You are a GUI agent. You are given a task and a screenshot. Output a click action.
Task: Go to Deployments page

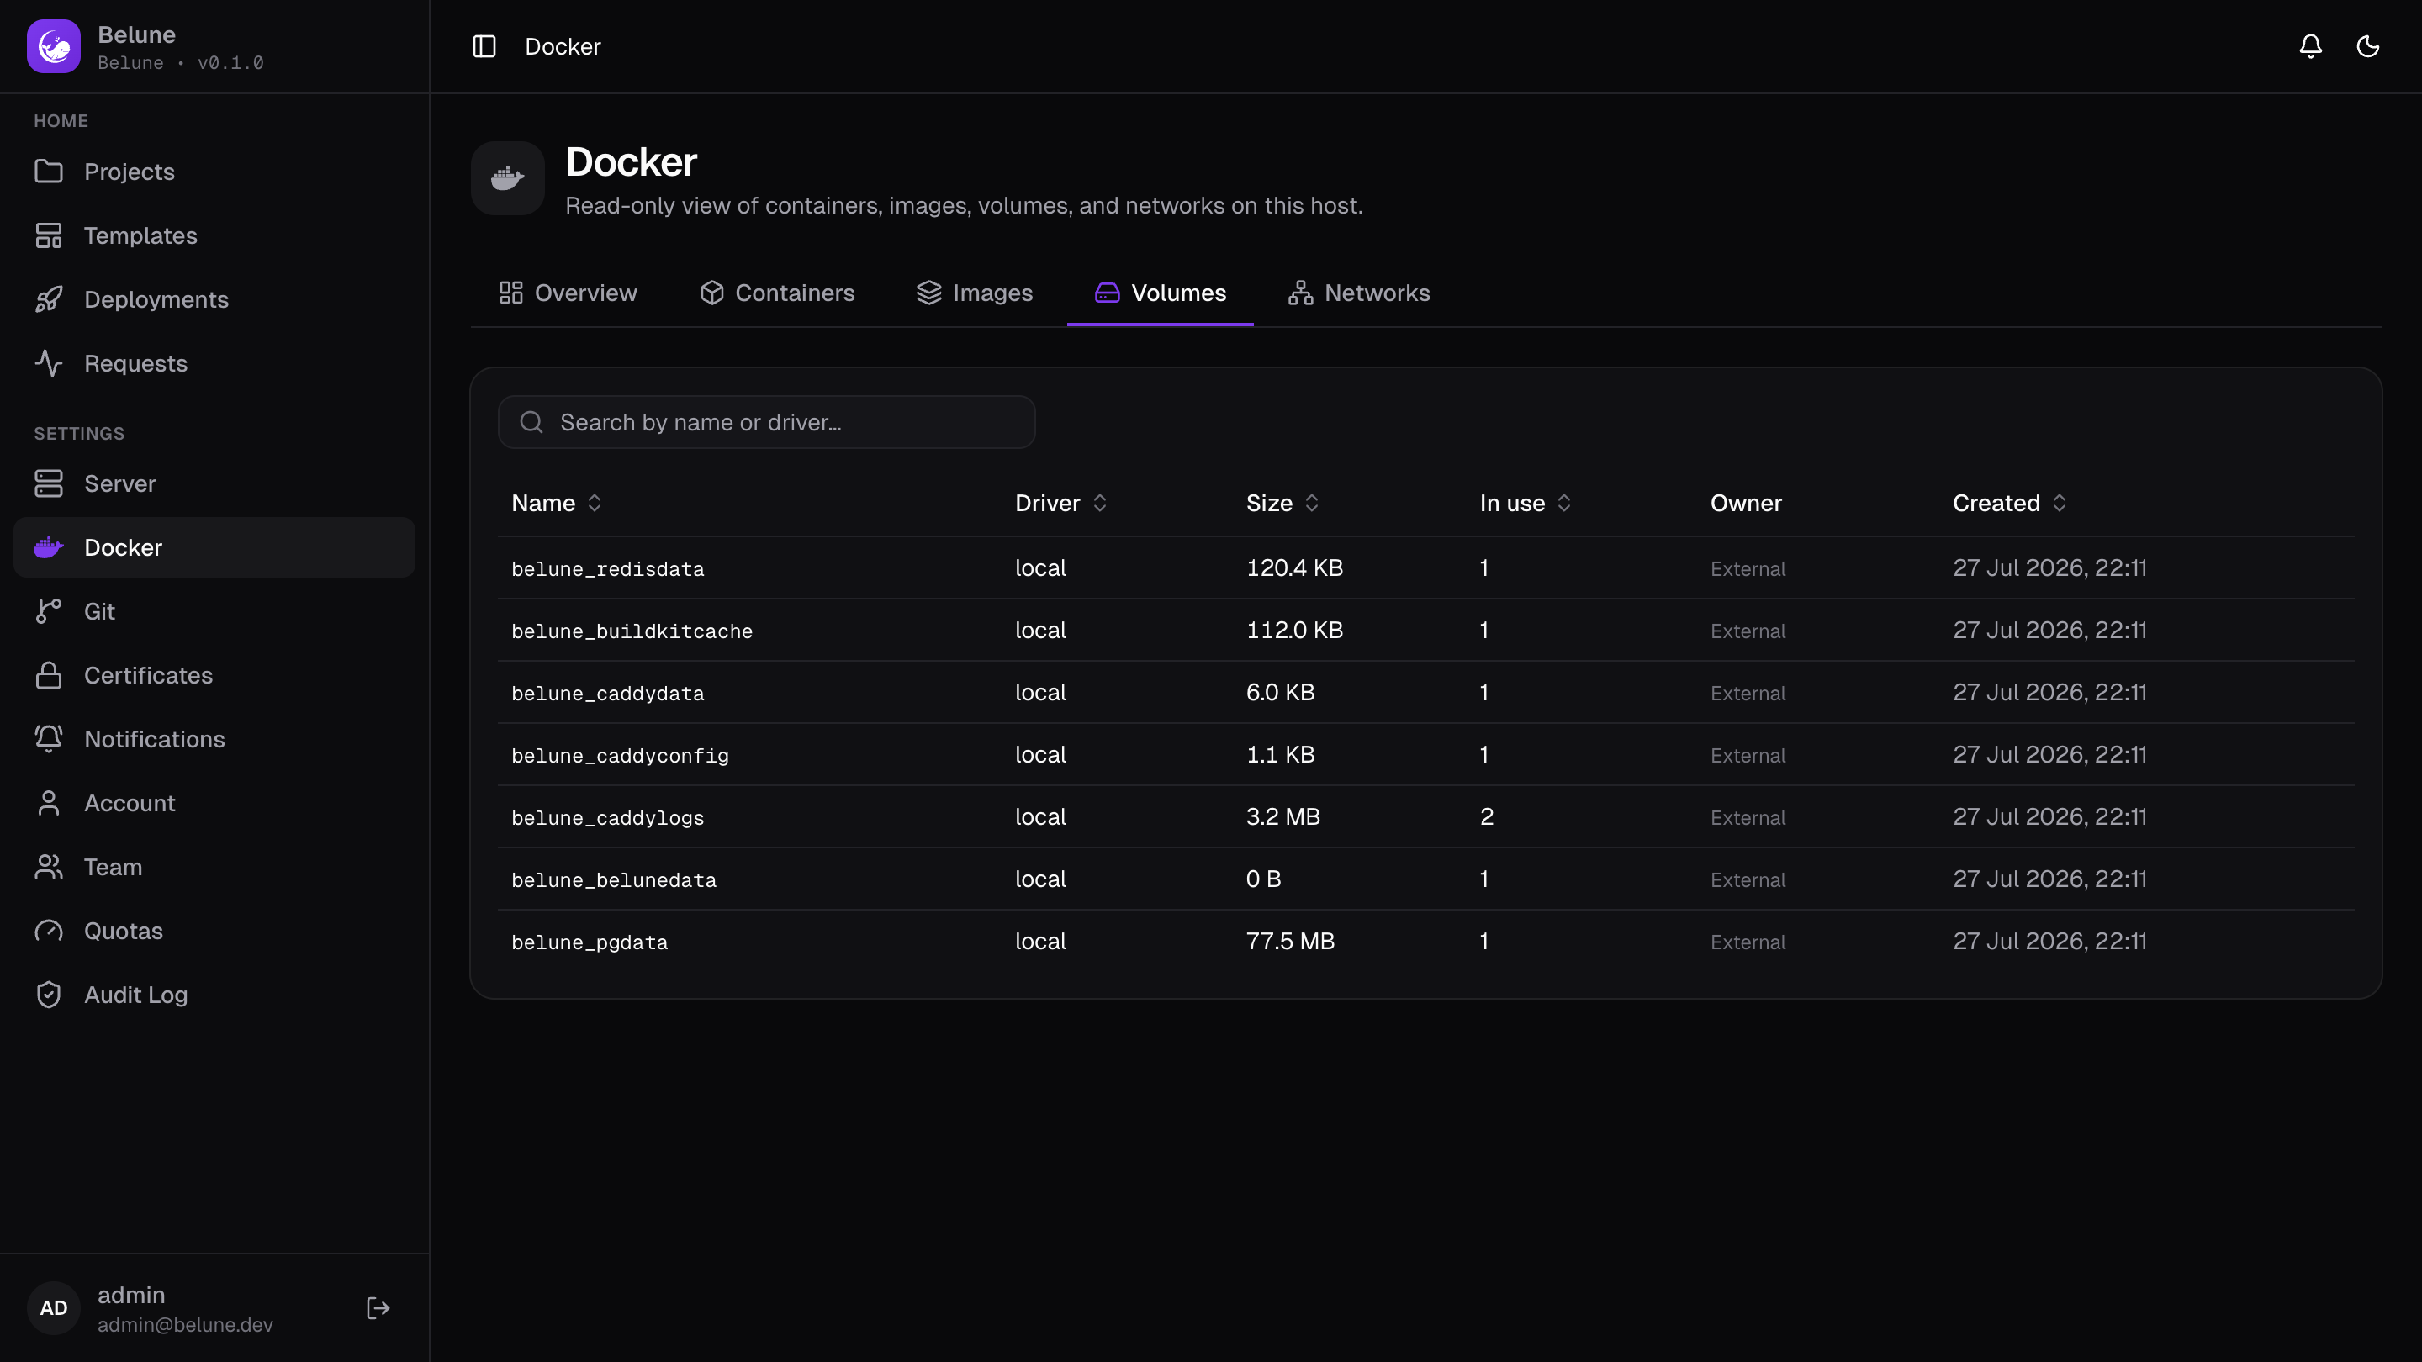(x=214, y=299)
